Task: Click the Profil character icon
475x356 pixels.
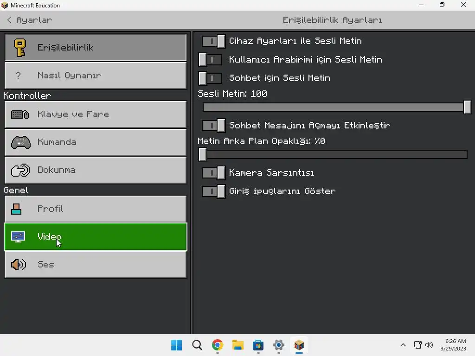Action: [16, 209]
